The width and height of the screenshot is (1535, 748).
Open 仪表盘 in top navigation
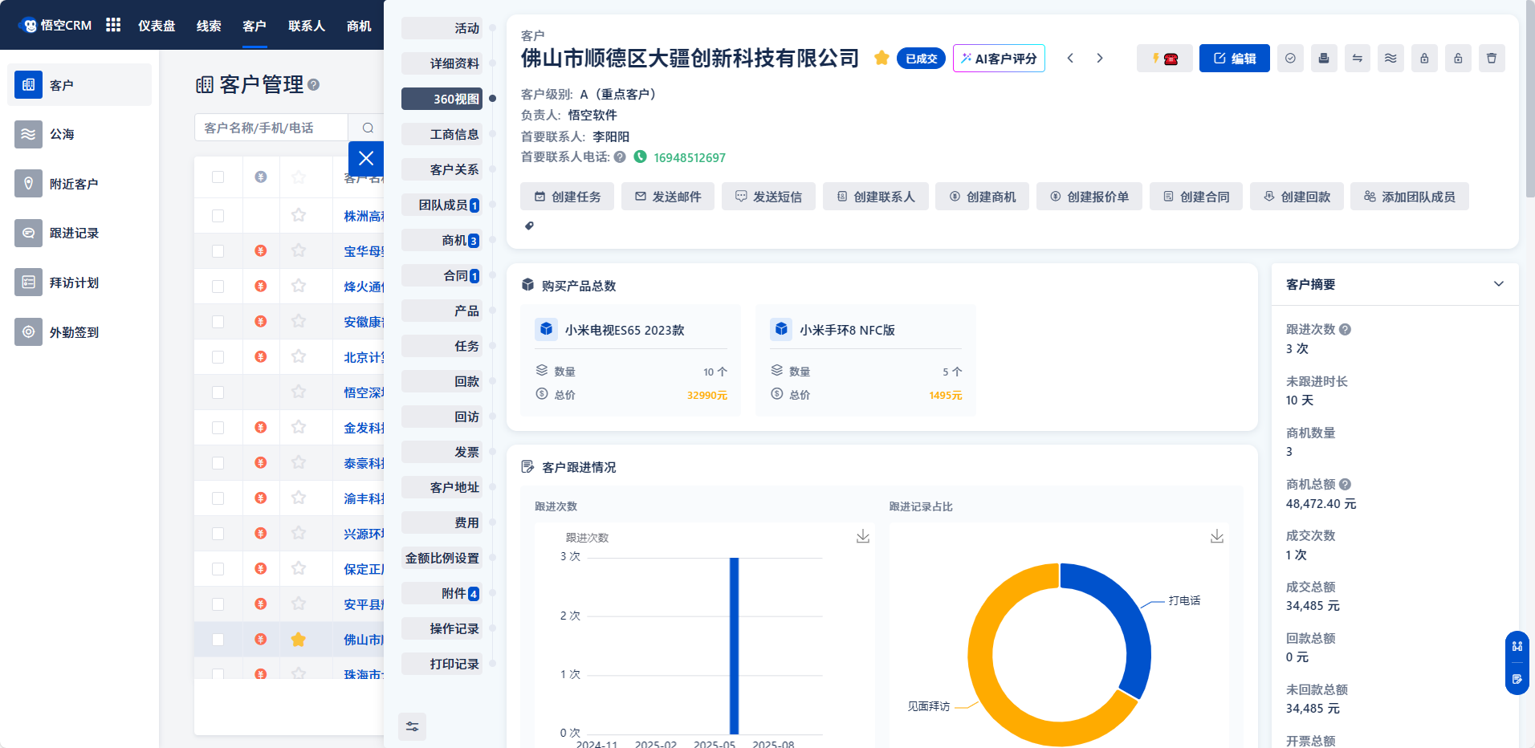(157, 26)
